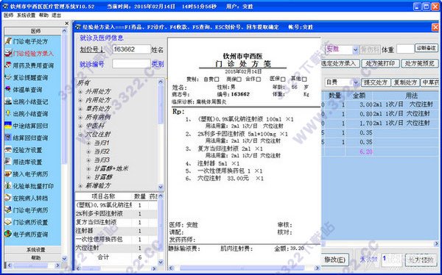Select the 一次性使用换药包 table row

116,240
